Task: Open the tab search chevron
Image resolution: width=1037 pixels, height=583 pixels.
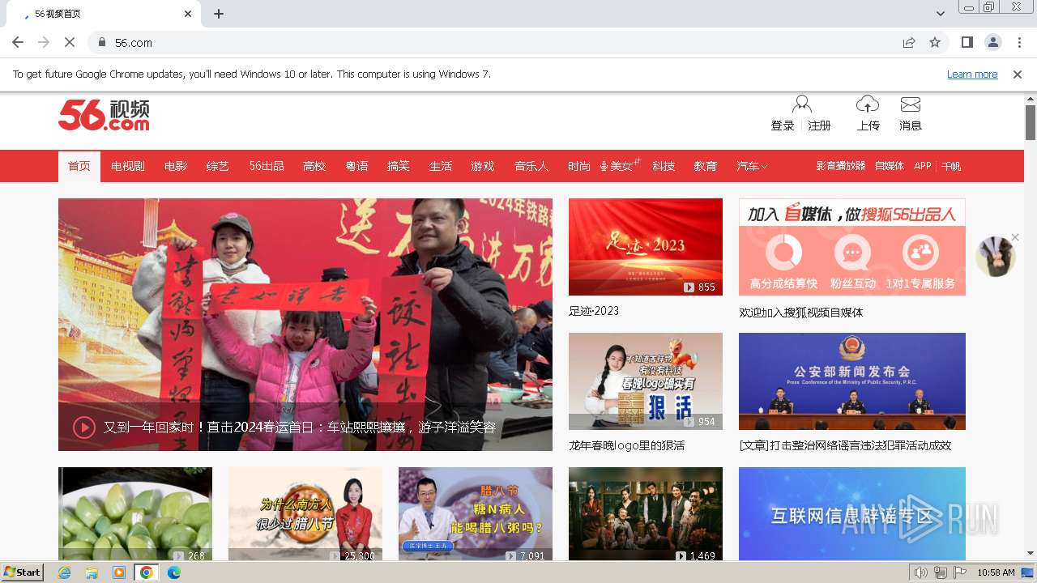Action: point(941,14)
